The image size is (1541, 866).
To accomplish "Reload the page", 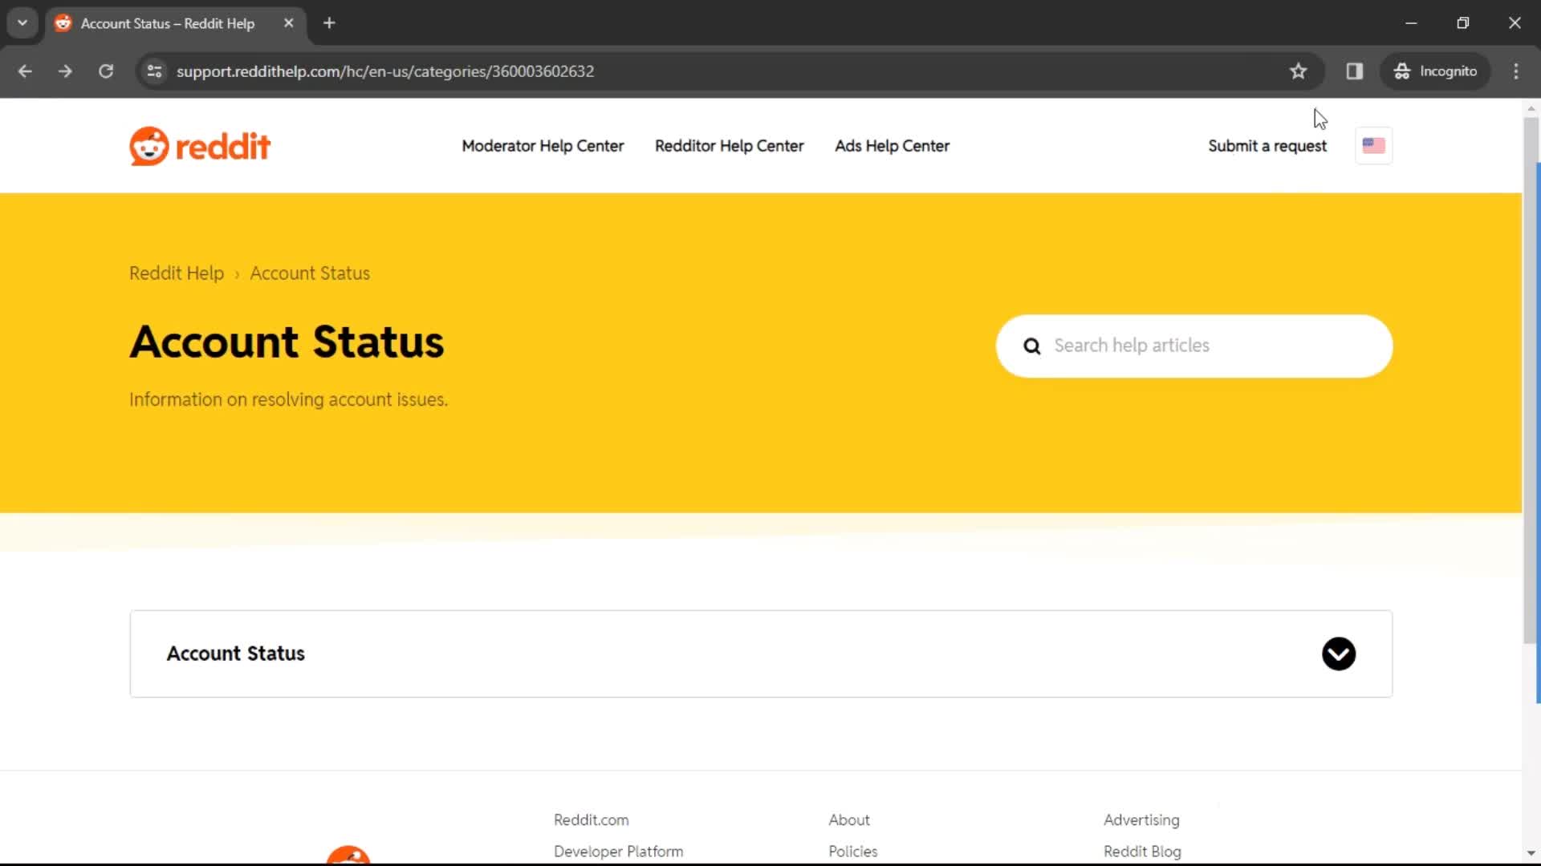I will 106,71.
